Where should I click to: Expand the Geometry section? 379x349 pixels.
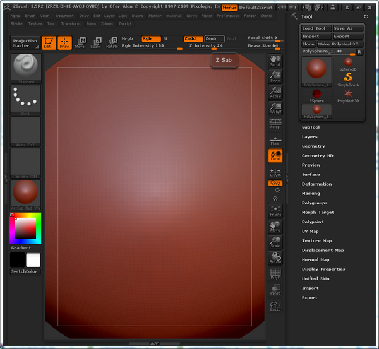(x=313, y=146)
